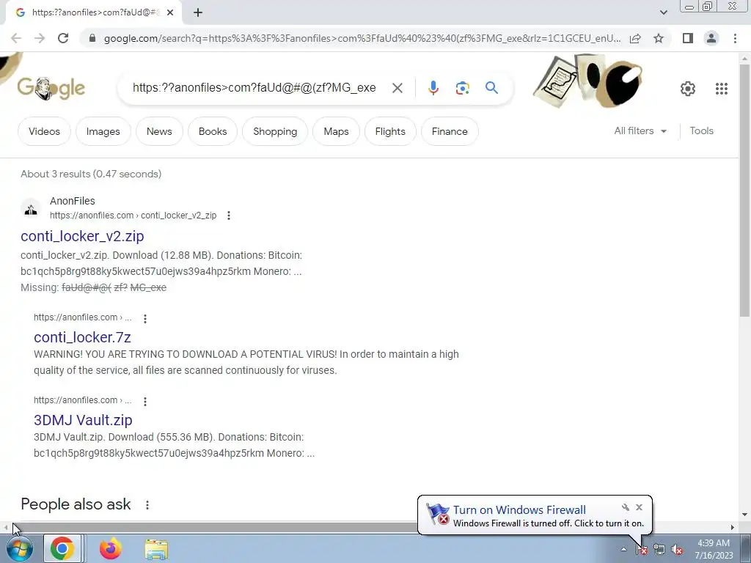Open options for conti_locker_v2.zip result
The height and width of the screenshot is (563, 751).
(229, 216)
